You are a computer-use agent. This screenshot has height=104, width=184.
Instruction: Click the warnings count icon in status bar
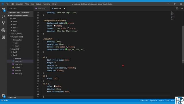(6, 101)
